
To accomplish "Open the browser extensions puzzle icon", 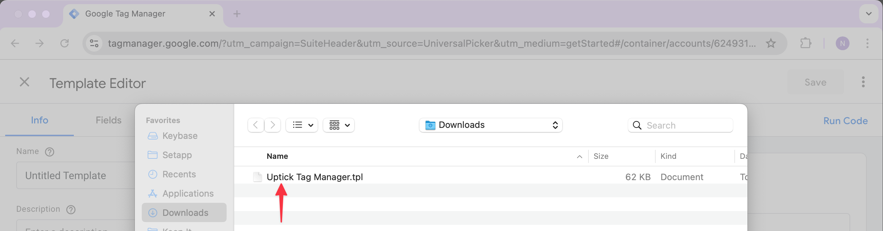I will tap(805, 43).
